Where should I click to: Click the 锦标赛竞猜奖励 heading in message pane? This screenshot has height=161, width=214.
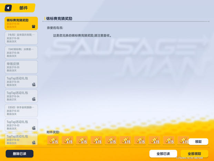(x=59, y=18)
